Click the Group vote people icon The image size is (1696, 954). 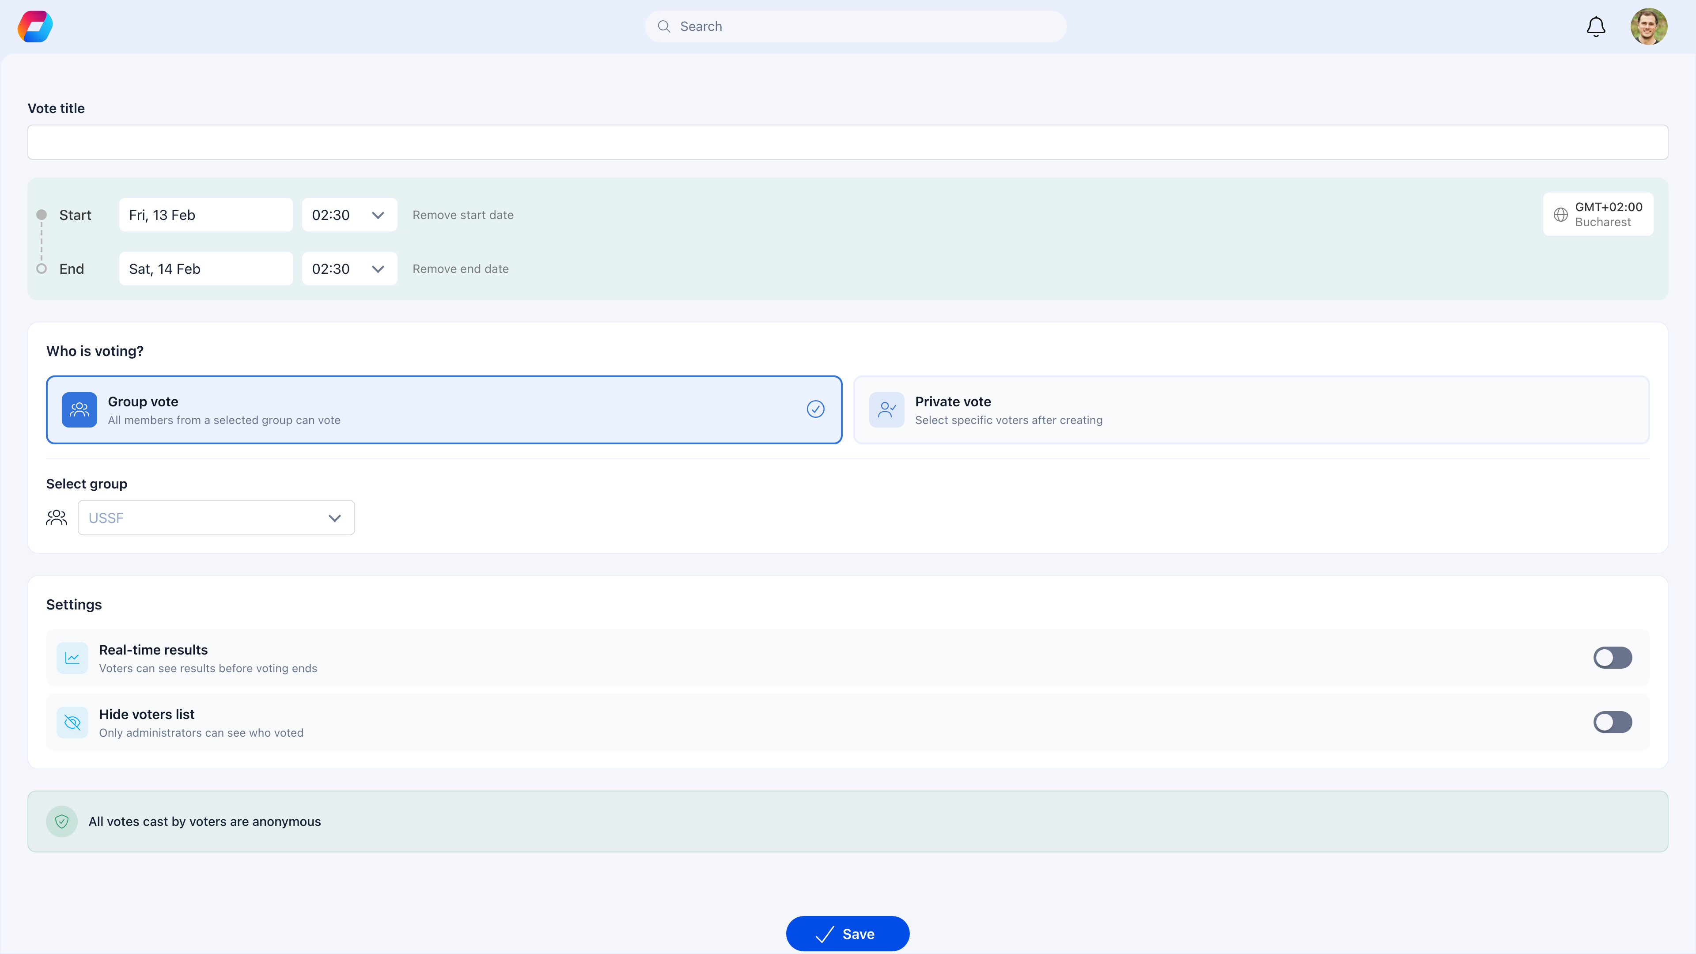pyautogui.click(x=79, y=409)
